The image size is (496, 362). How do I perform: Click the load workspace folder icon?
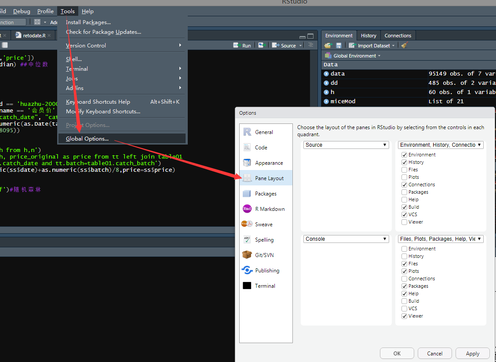(x=328, y=46)
